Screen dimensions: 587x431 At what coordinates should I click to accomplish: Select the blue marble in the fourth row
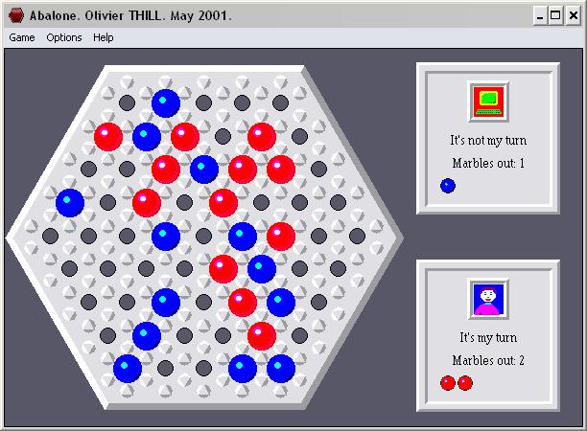click(70, 203)
